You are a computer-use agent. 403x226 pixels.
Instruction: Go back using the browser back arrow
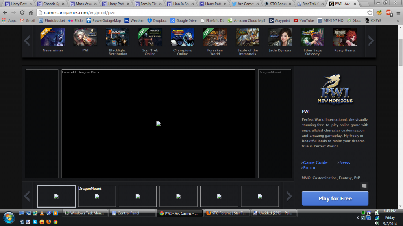click(x=5, y=13)
